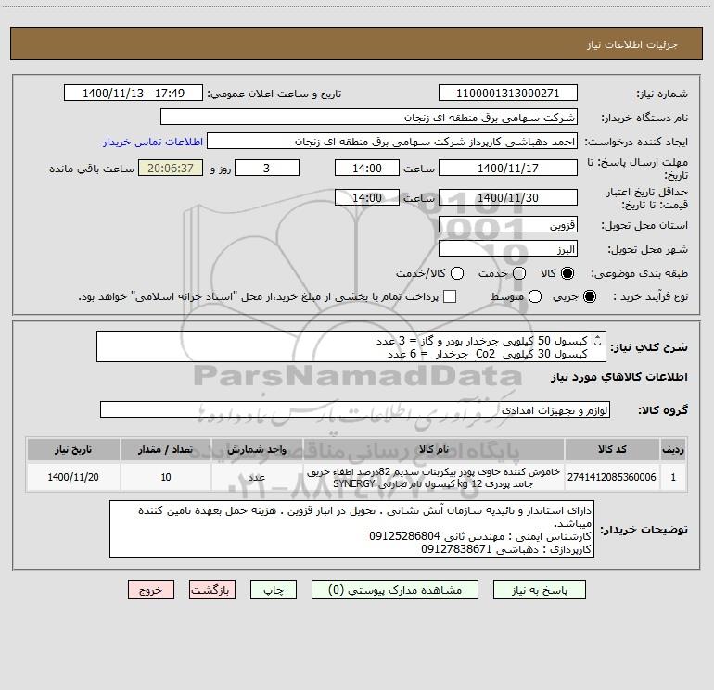Click the product code cell 2741412085360006
Screen dimensions: 714x690
pos(612,477)
